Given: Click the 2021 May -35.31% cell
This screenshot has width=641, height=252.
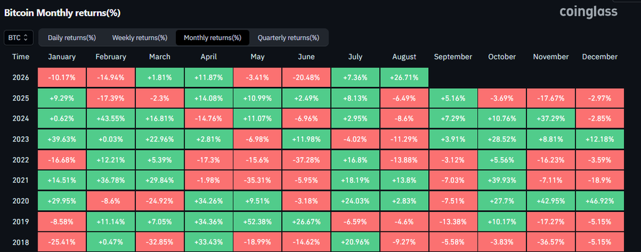Looking at the screenshot, I should (x=257, y=181).
